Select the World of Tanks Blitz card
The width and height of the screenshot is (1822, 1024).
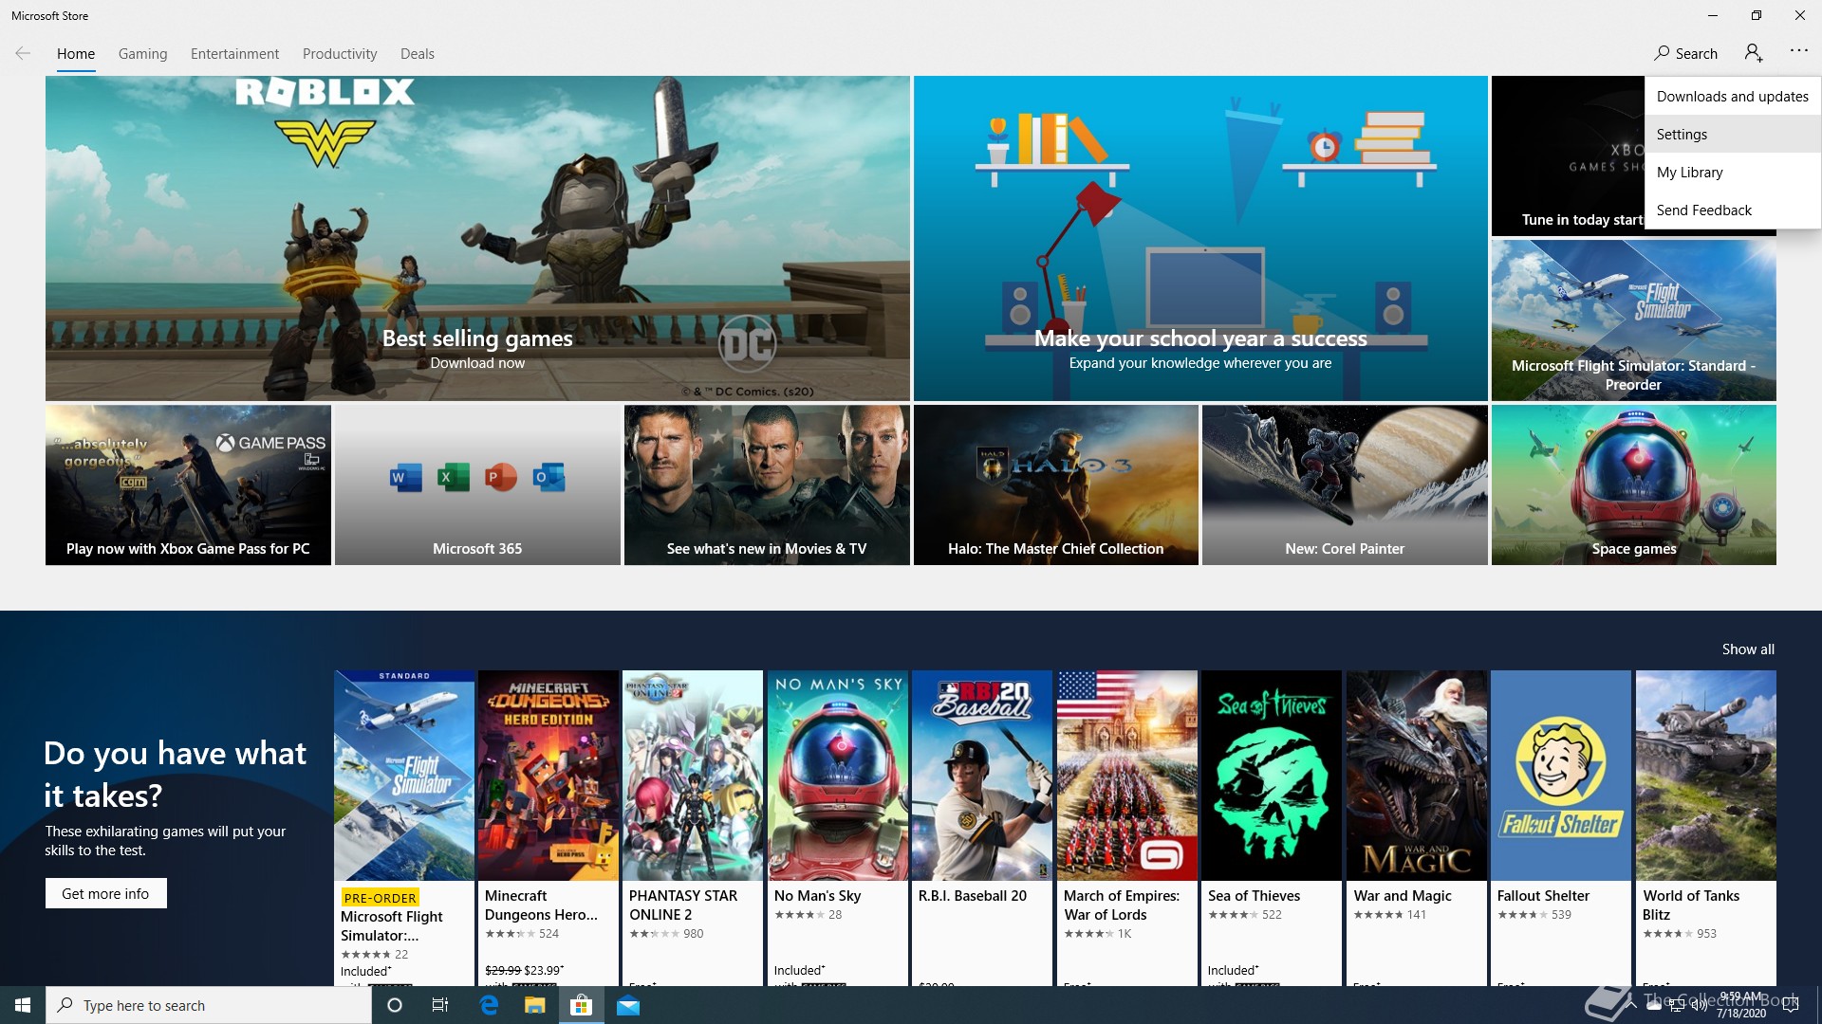pos(1706,828)
